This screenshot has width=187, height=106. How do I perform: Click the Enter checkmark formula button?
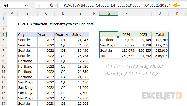coord(45,6)
